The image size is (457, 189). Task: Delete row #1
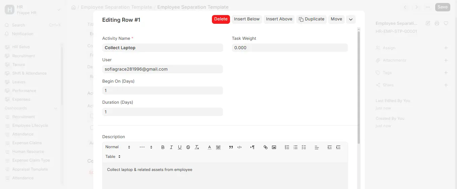click(221, 19)
